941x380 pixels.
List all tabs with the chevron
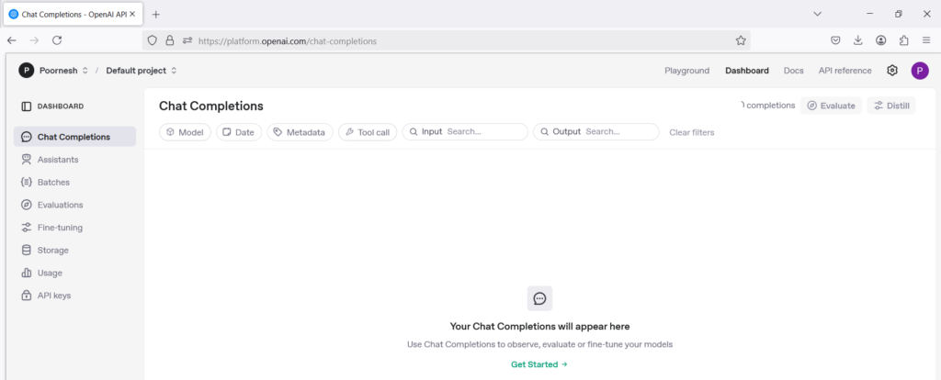coord(817,14)
